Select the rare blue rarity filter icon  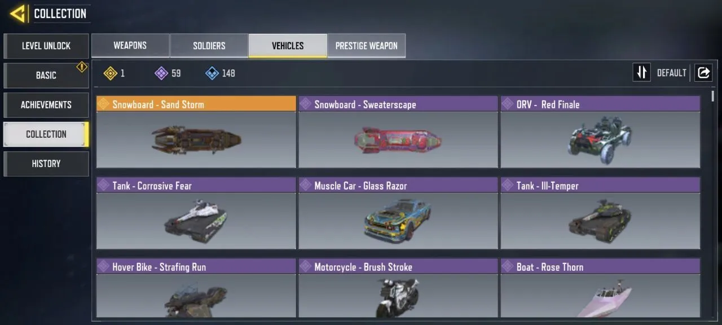point(212,73)
